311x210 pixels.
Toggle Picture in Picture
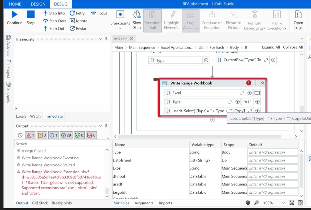(x=233, y=20)
